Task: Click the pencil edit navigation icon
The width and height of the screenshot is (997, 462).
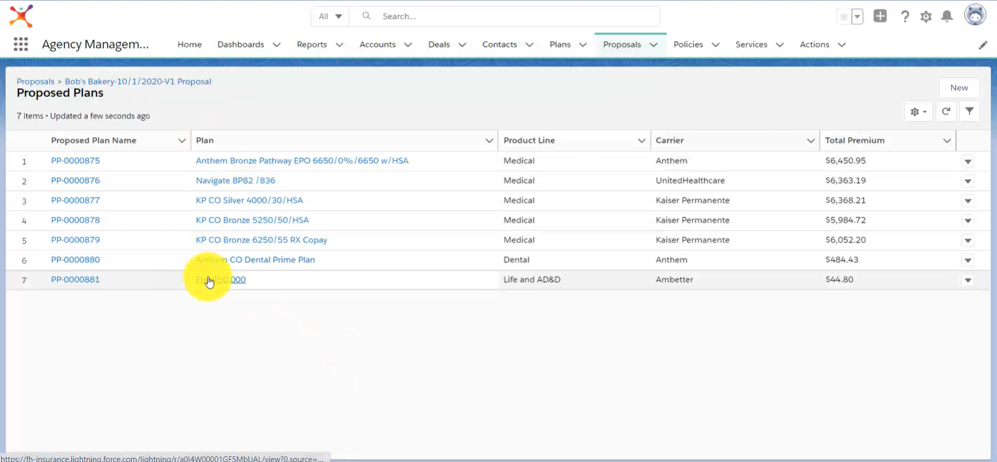Action: tap(983, 45)
